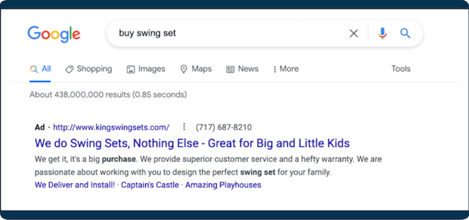469x220 pixels.
Task: Open the News tab
Action: (x=242, y=69)
